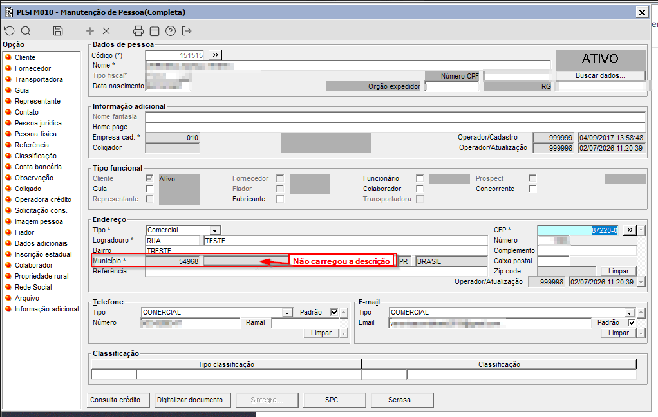Enable the Concorrente checkbox
The height and width of the screenshot is (417, 658).
(x=532, y=189)
